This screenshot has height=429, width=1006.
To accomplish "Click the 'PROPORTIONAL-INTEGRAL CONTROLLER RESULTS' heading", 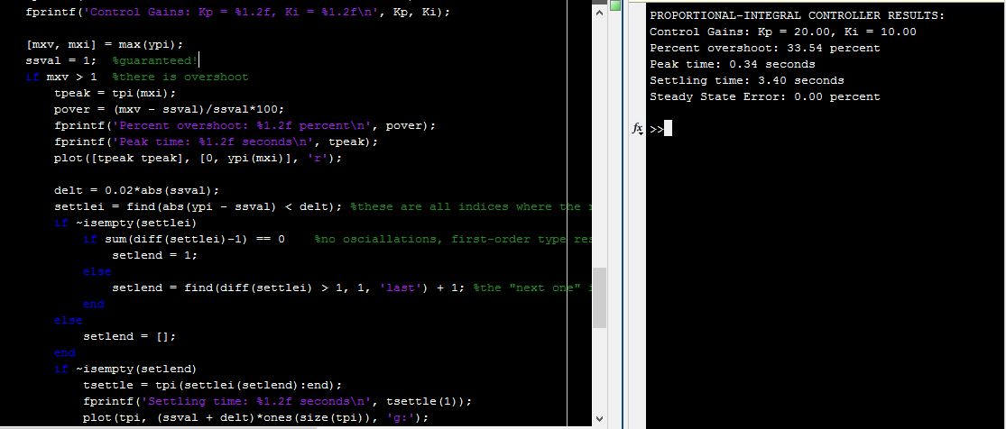I will tap(797, 15).
